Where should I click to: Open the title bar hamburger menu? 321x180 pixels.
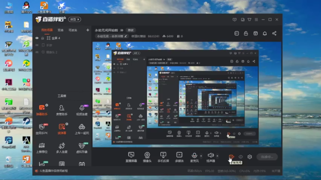point(256,19)
